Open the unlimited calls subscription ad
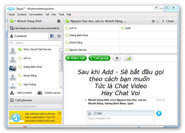 pyautogui.click(x=35, y=117)
